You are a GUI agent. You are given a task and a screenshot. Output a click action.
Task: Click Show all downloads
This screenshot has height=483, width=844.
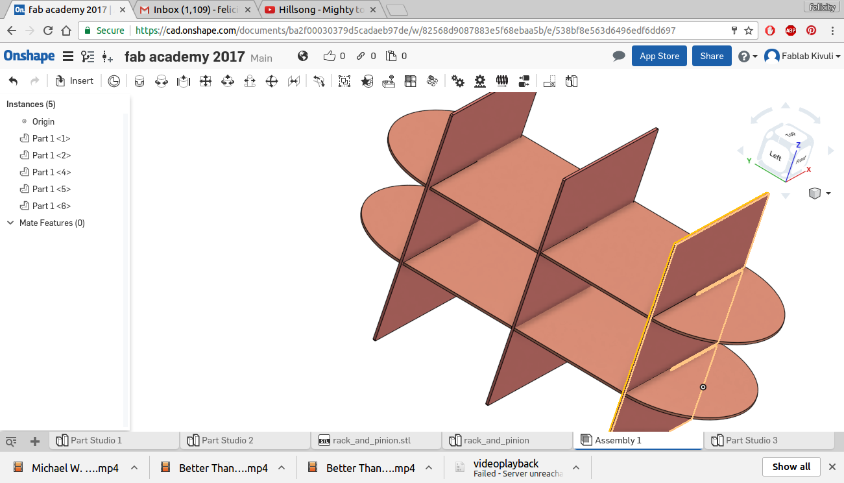tap(791, 467)
